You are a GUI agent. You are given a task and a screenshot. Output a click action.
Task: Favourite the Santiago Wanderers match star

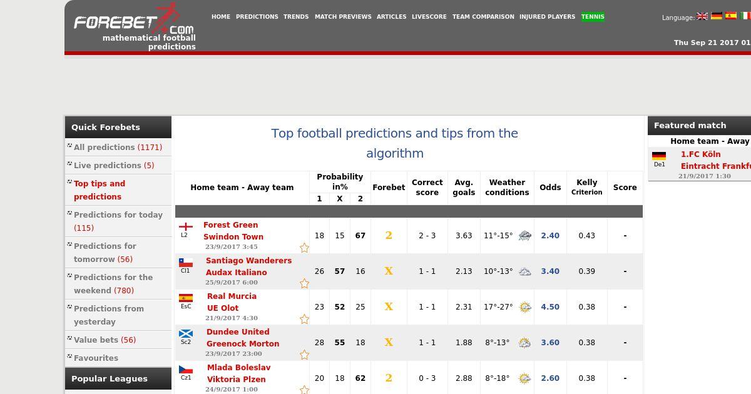304,283
